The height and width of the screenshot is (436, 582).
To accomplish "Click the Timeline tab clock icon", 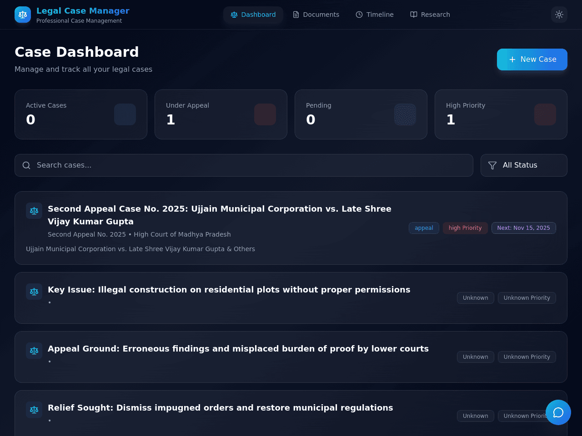I will coord(359,15).
